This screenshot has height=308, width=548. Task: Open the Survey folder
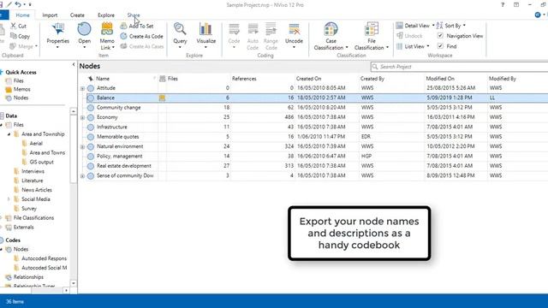coord(25,209)
